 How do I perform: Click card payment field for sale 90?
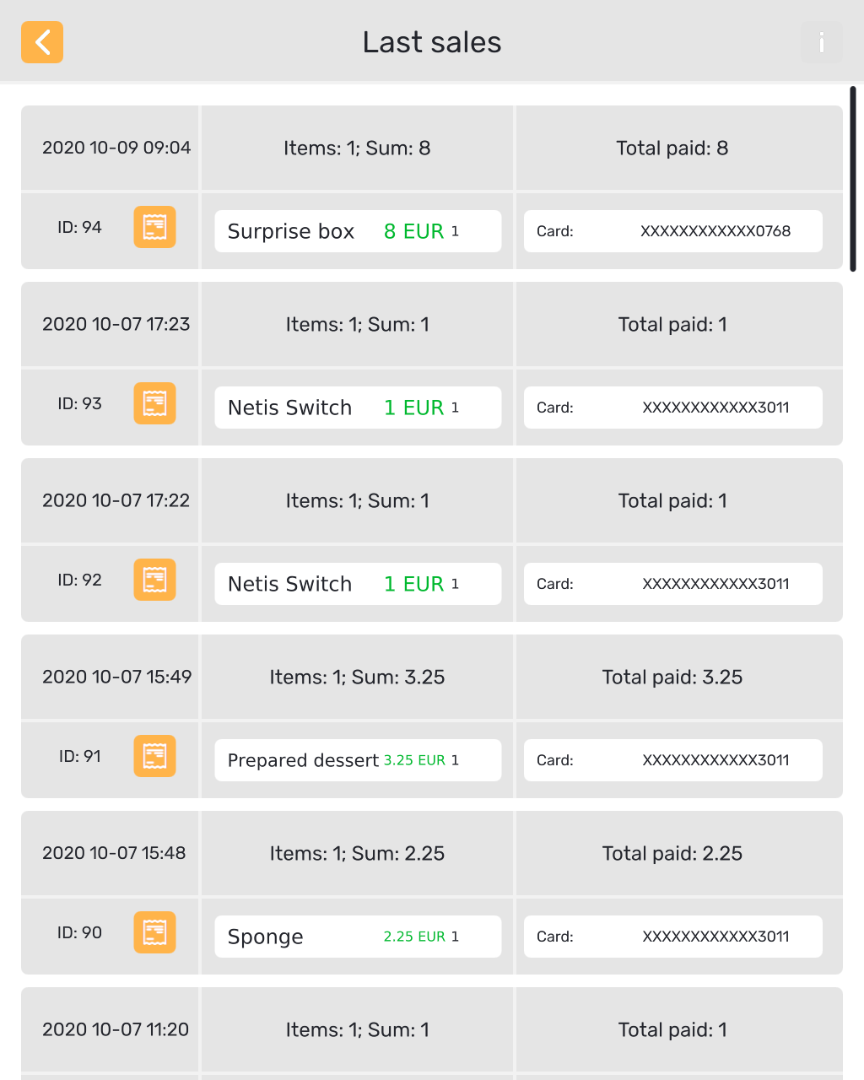[x=672, y=937]
